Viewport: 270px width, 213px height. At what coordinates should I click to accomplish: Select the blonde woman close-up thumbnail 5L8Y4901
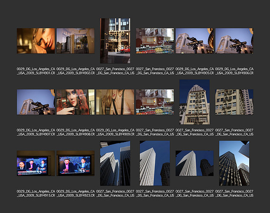tap(36, 41)
